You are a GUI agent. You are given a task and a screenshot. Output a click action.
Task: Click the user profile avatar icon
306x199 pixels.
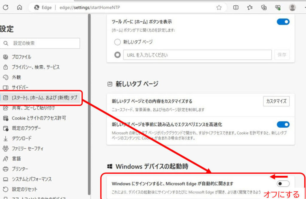pos(292,8)
